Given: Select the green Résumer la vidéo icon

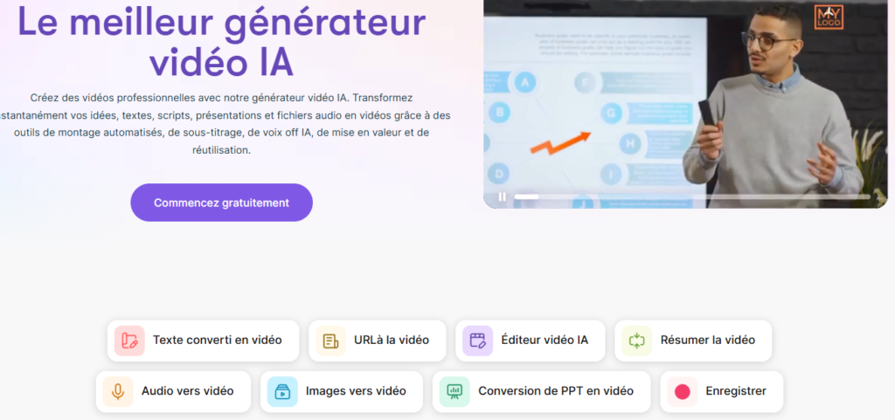Looking at the screenshot, I should (x=636, y=341).
